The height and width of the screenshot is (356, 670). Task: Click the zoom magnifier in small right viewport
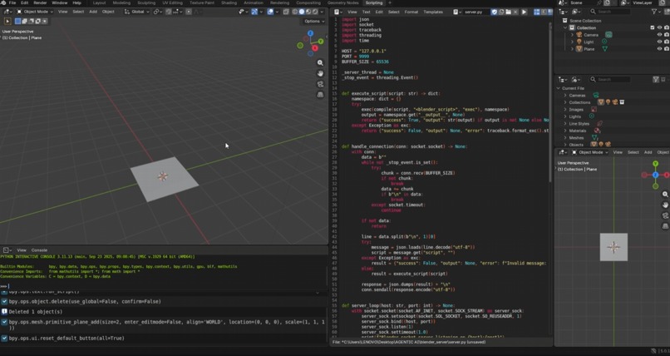click(665, 195)
